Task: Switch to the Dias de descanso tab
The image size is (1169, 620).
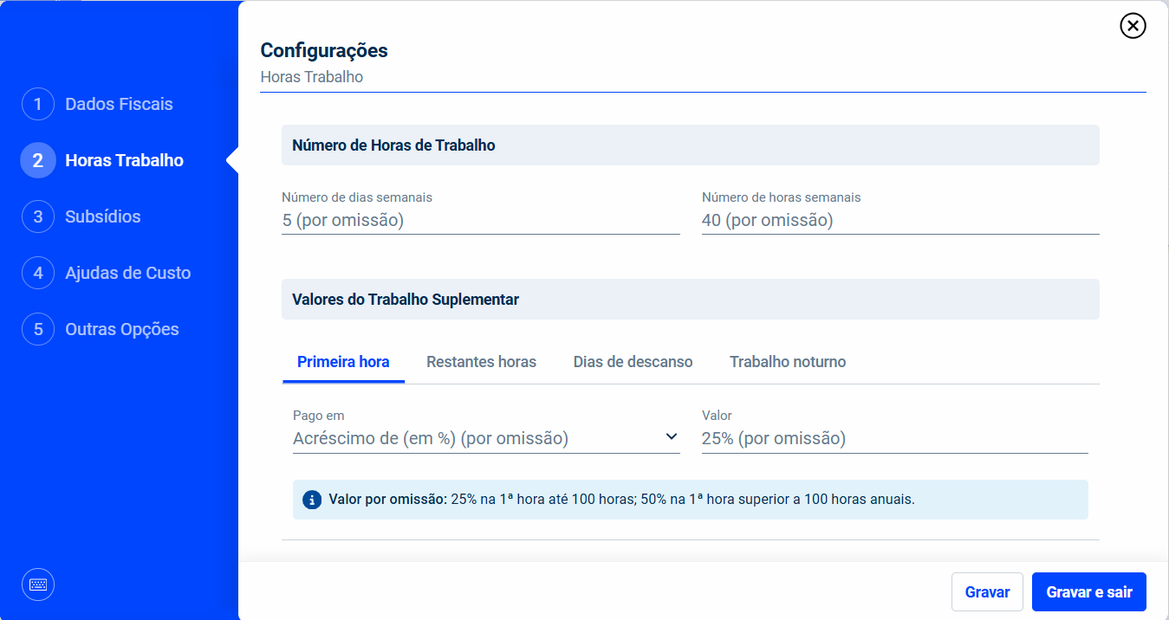Action: point(633,362)
